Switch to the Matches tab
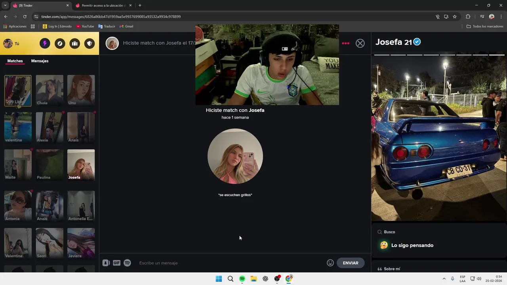The height and width of the screenshot is (285, 507). [x=15, y=61]
